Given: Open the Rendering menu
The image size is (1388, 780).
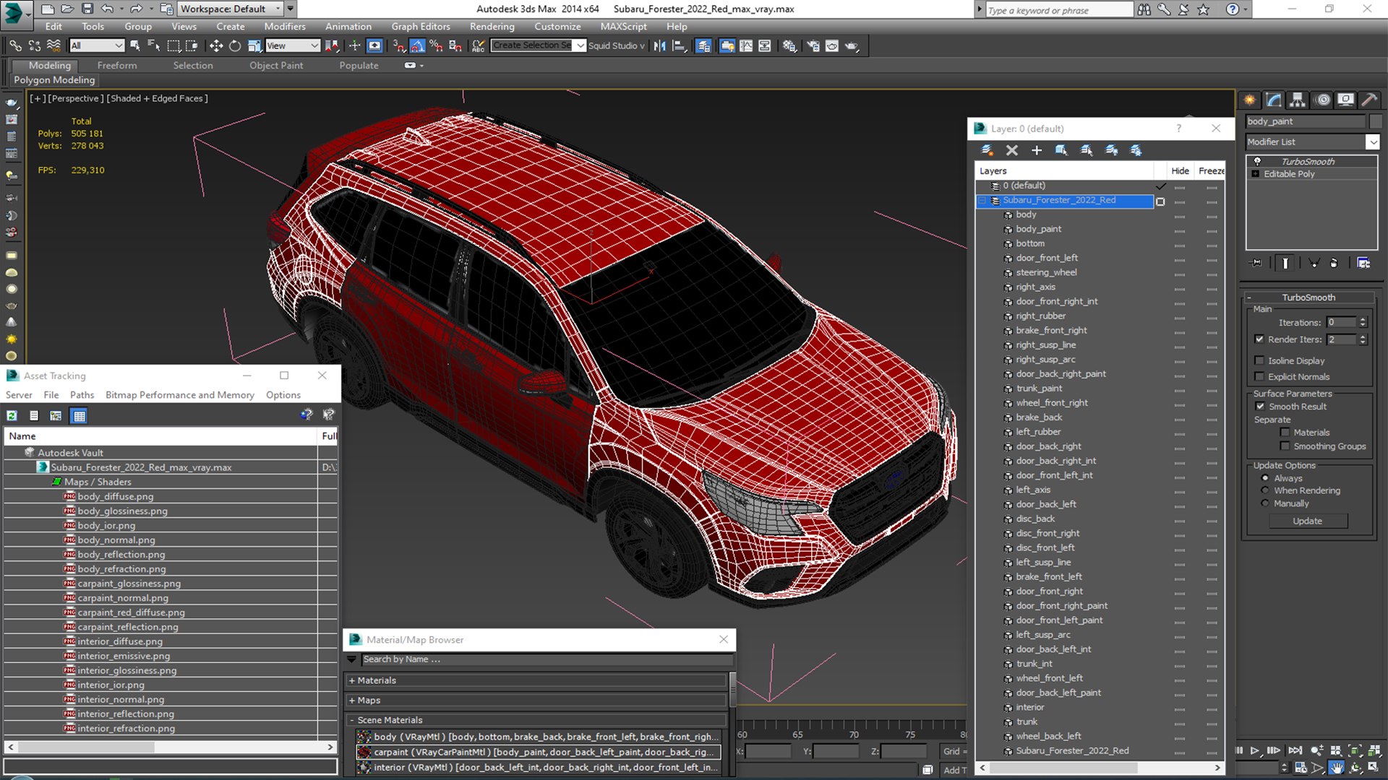Looking at the screenshot, I should point(492,27).
